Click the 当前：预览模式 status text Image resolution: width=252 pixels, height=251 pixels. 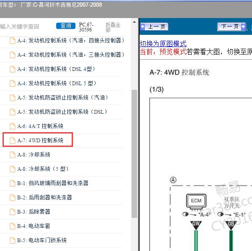pos(163,52)
